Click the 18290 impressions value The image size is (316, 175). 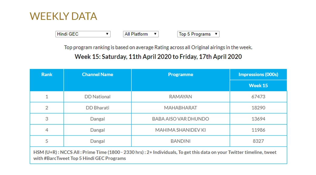coord(258,108)
